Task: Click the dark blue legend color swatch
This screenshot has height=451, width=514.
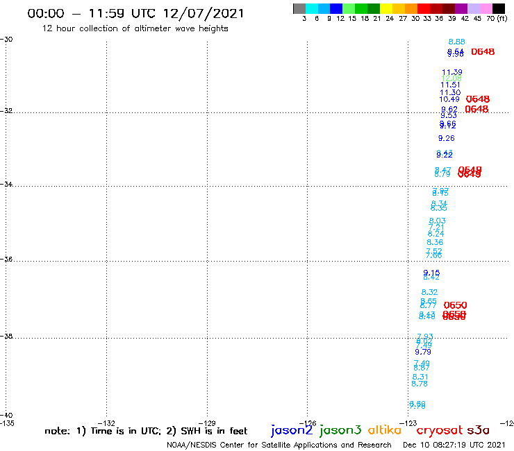Action: point(336,8)
